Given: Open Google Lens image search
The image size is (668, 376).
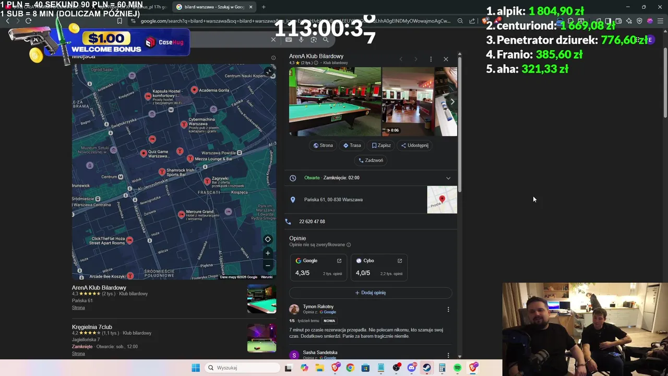Looking at the screenshot, I should coord(314,40).
